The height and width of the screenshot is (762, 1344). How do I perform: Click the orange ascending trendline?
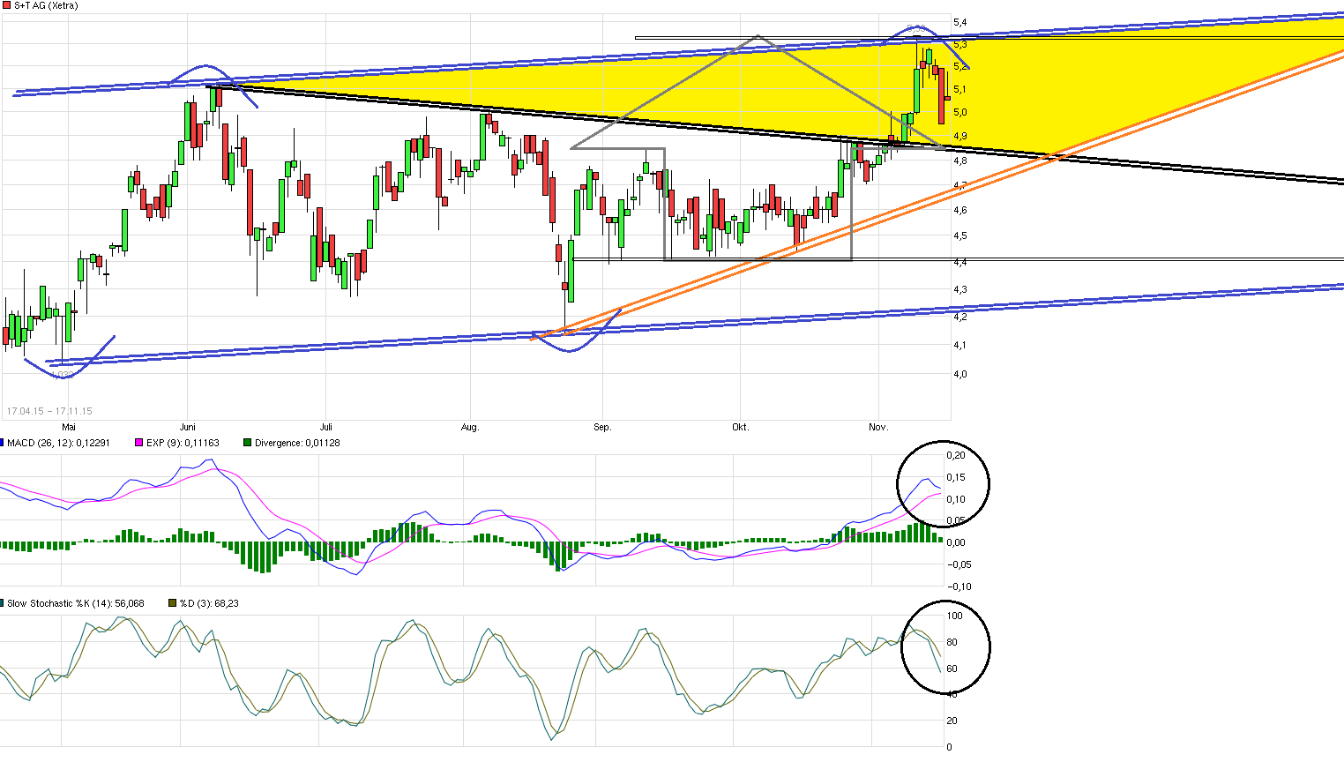pyautogui.click(x=706, y=275)
